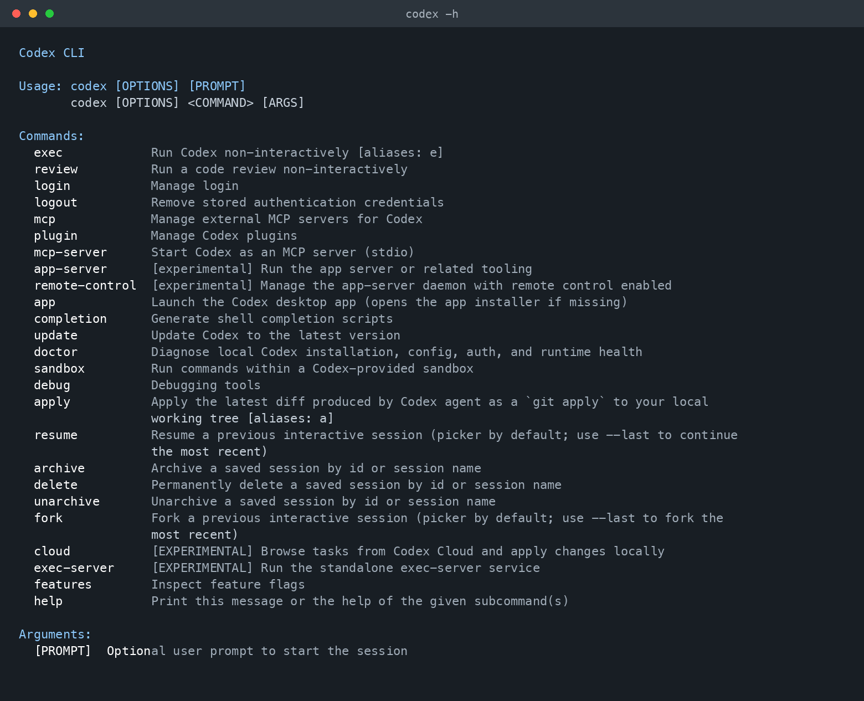Image resolution: width=864 pixels, height=701 pixels.
Task: Click the 'app' command name
Action: coord(44,302)
